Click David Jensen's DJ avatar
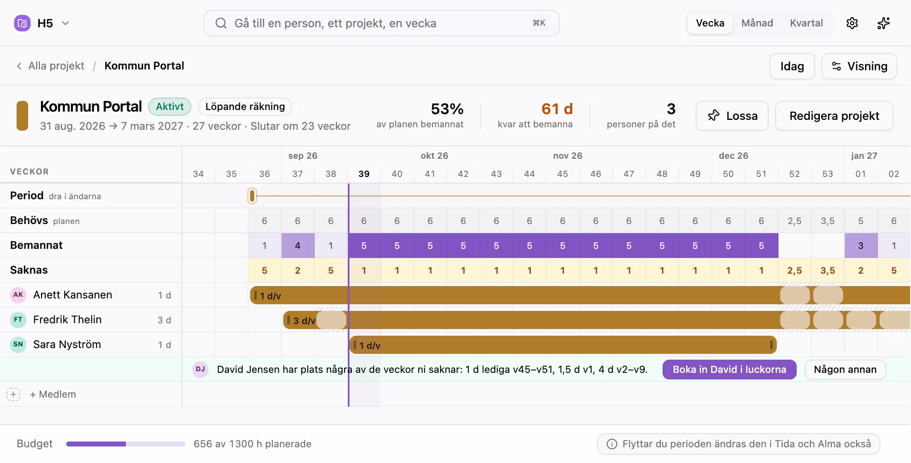The width and height of the screenshot is (911, 463). 200,369
